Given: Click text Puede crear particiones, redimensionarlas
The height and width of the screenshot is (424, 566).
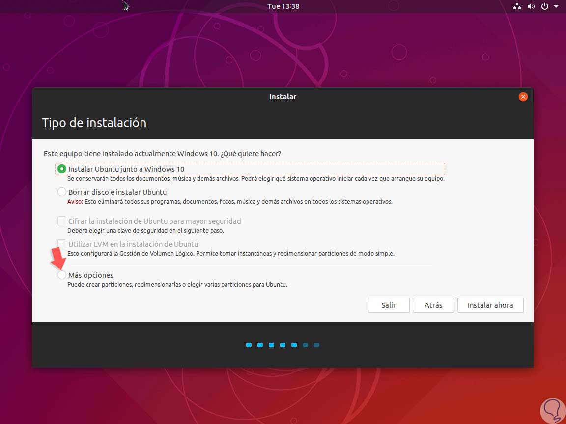Looking at the screenshot, I should click(177, 285).
